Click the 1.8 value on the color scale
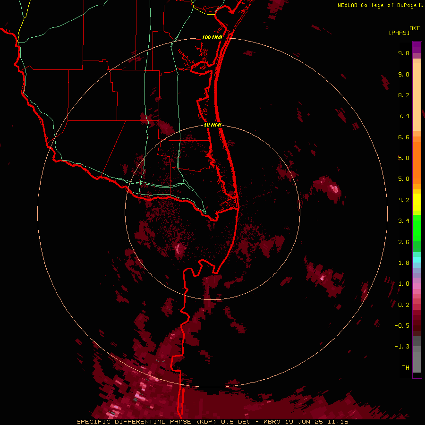 click(x=404, y=263)
